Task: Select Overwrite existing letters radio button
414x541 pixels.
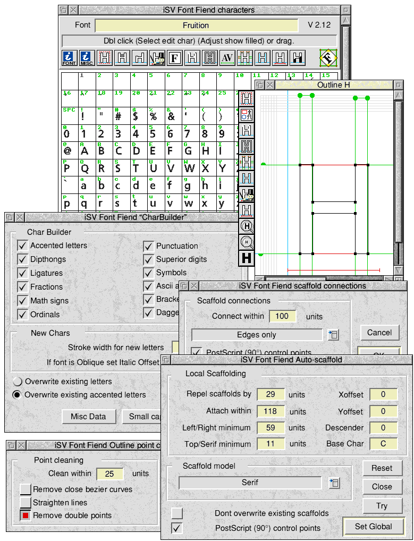Action: coord(17,382)
